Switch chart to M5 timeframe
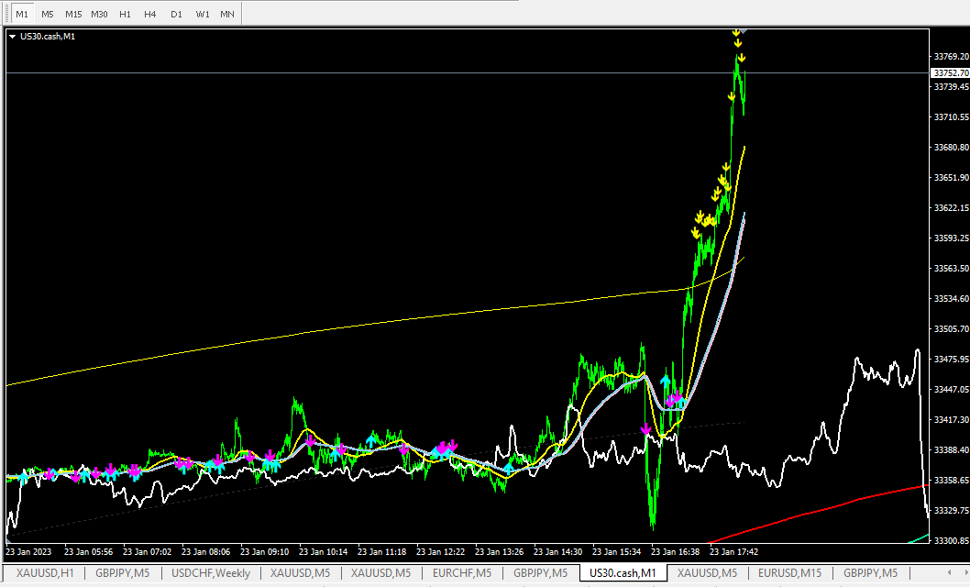 coord(48,14)
